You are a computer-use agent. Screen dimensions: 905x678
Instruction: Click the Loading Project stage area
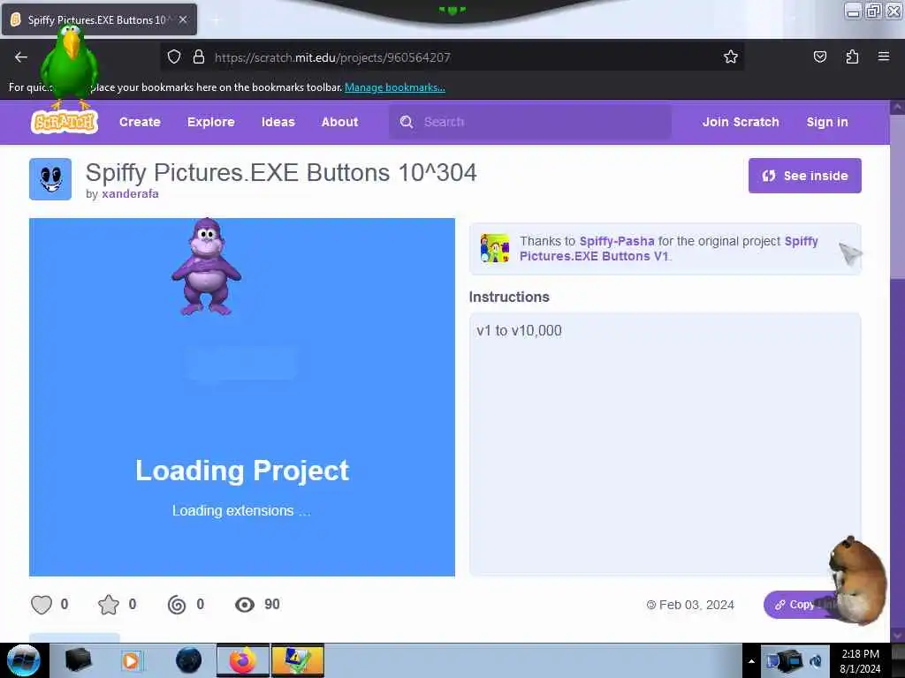pos(242,396)
